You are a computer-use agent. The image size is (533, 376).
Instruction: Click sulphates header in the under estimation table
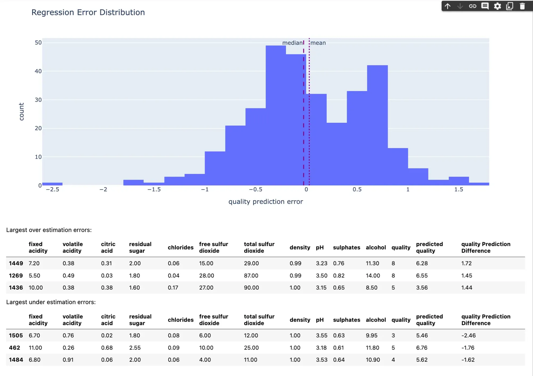pos(346,320)
